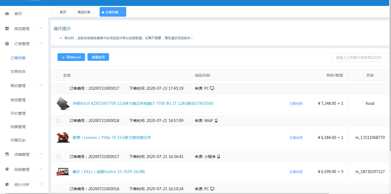Close the 订单列表 tab

pos(122,12)
